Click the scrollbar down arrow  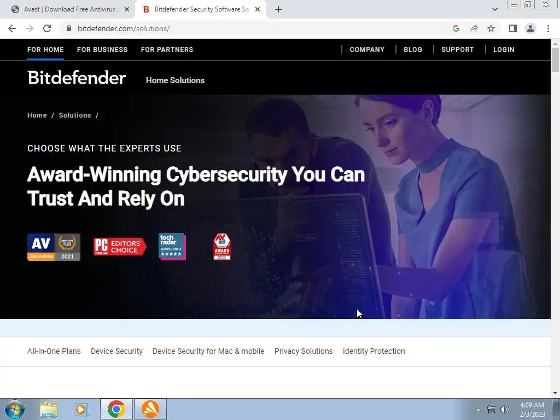pyautogui.click(x=555, y=393)
